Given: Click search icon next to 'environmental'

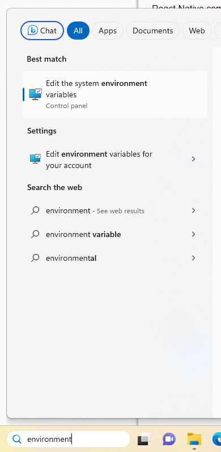Looking at the screenshot, I should pyautogui.click(x=35, y=258).
